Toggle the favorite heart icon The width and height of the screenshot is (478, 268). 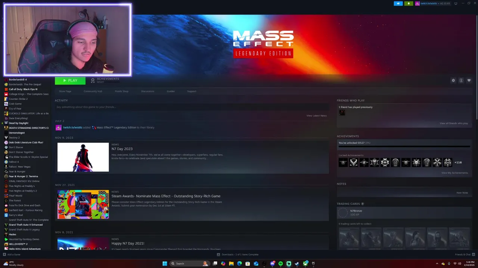[469, 80]
